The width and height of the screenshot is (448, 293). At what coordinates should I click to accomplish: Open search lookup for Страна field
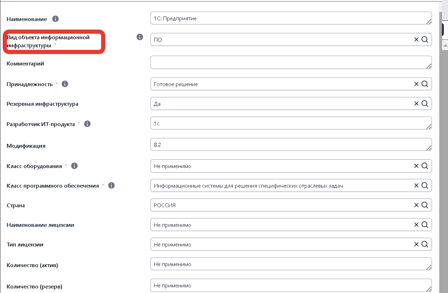coord(425,205)
